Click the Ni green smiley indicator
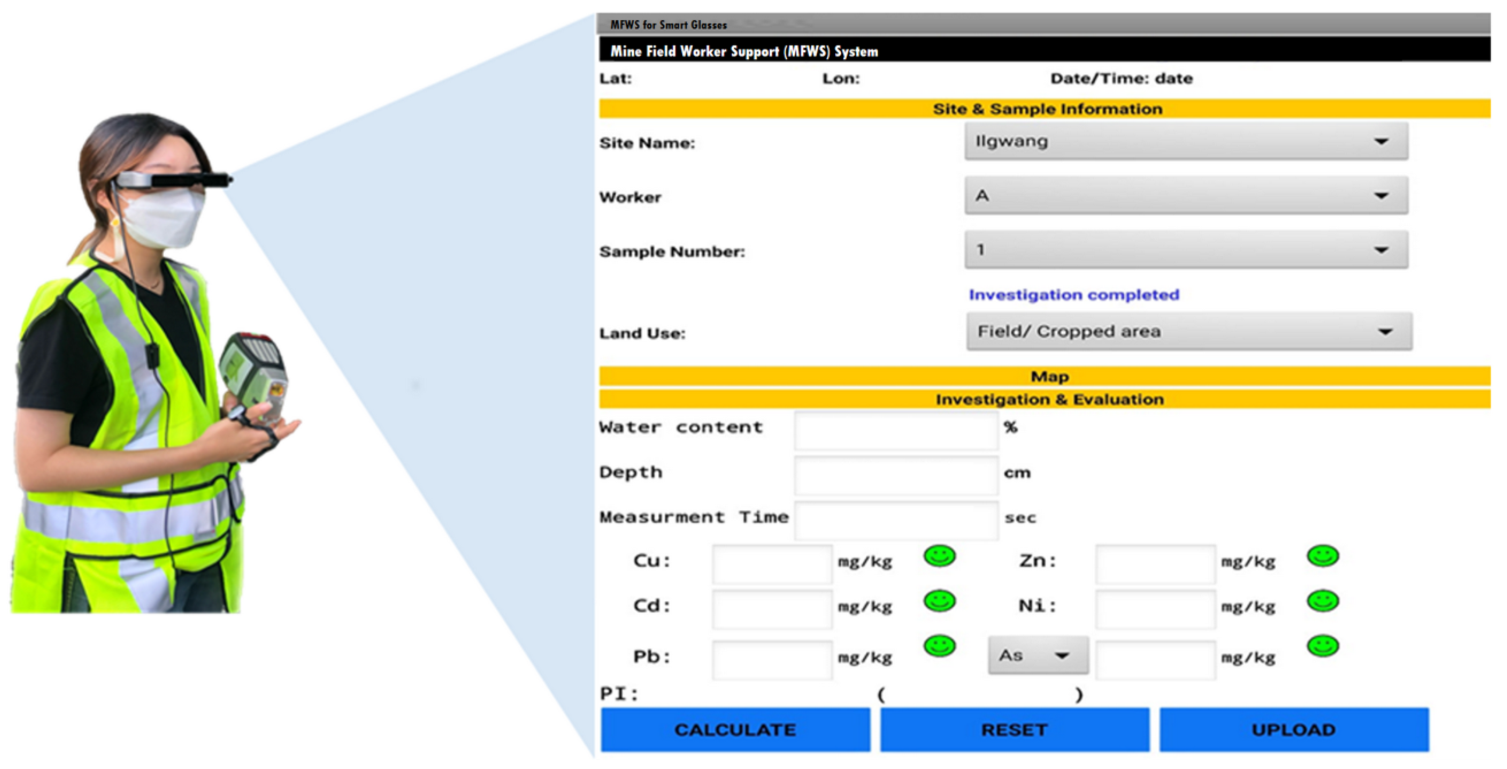The image size is (1507, 769). (x=1323, y=601)
